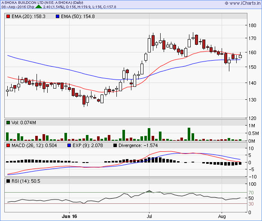Click the 170 price axis label

[252, 38]
